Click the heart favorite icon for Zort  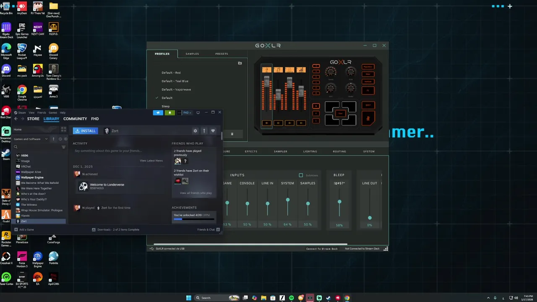pyautogui.click(x=213, y=131)
